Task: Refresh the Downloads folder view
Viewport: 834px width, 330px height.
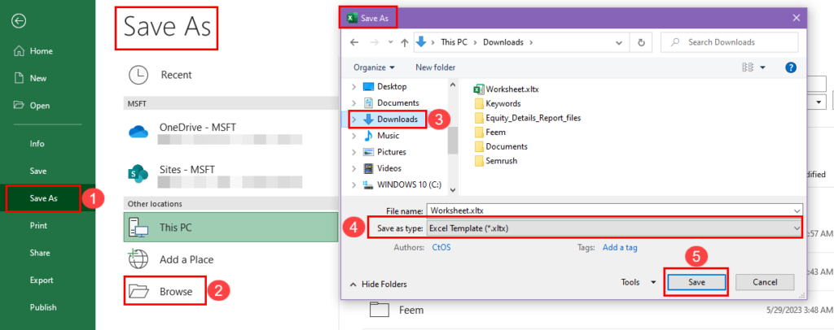Action: pos(641,42)
